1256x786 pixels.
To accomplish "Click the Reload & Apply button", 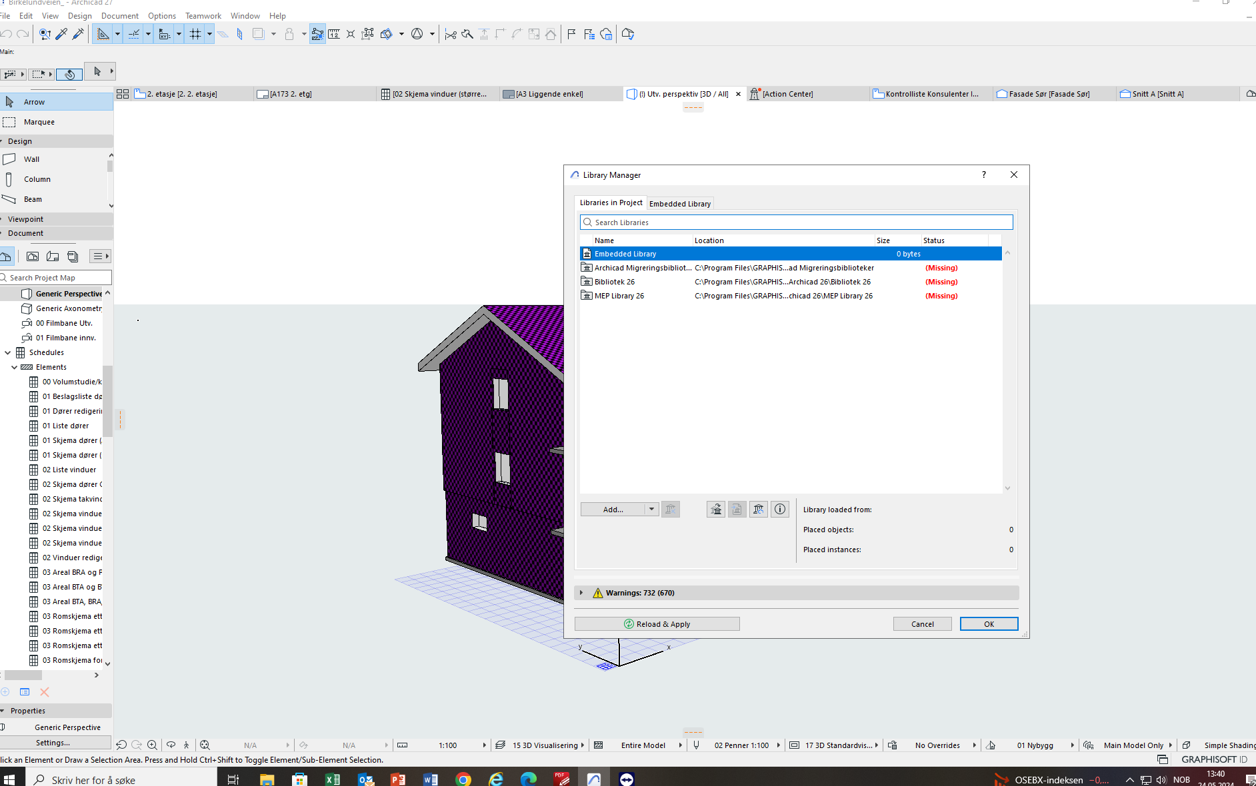I will click(657, 624).
